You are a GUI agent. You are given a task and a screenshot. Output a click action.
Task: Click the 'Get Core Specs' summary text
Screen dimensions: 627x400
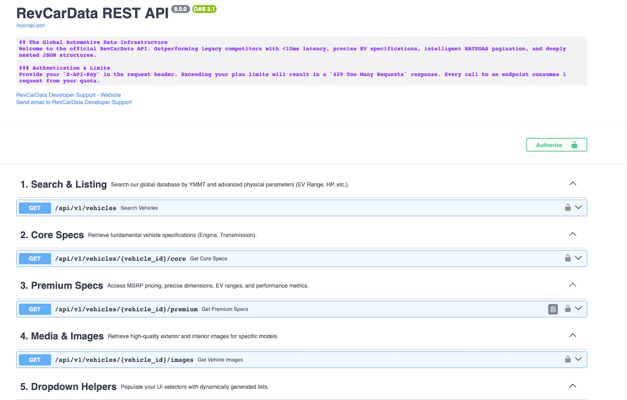point(208,259)
